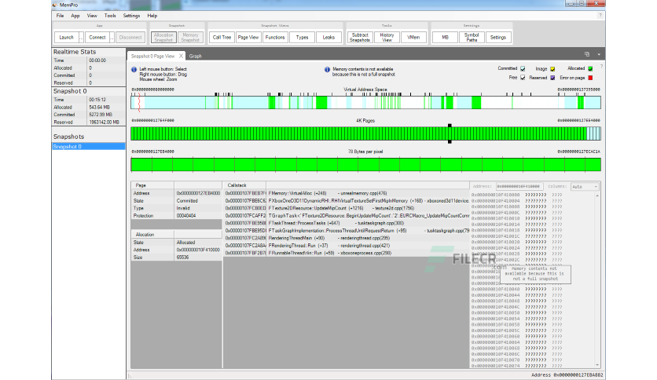The width and height of the screenshot is (657, 380).
Task: Click the memory contents not available info icon
Action: pyautogui.click(x=327, y=70)
